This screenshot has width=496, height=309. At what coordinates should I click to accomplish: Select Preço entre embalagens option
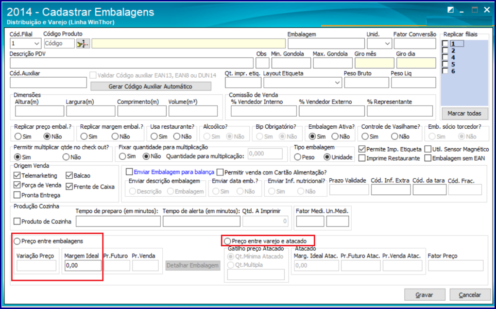click(x=17, y=241)
